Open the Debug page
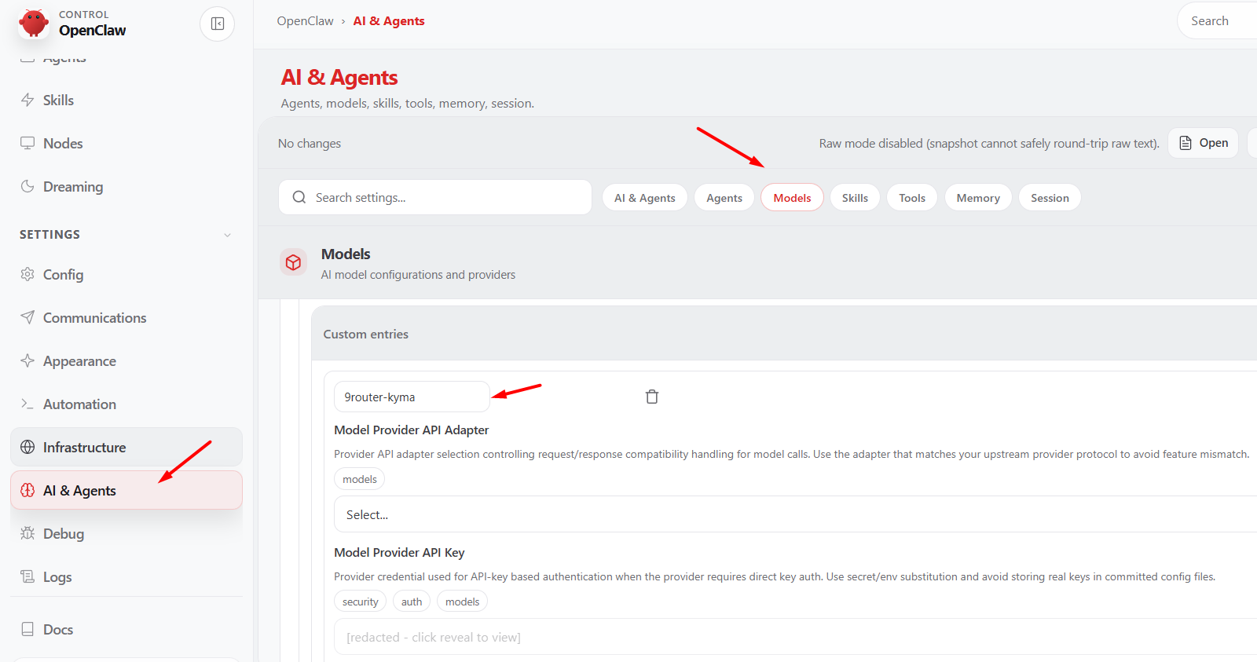 point(126,533)
